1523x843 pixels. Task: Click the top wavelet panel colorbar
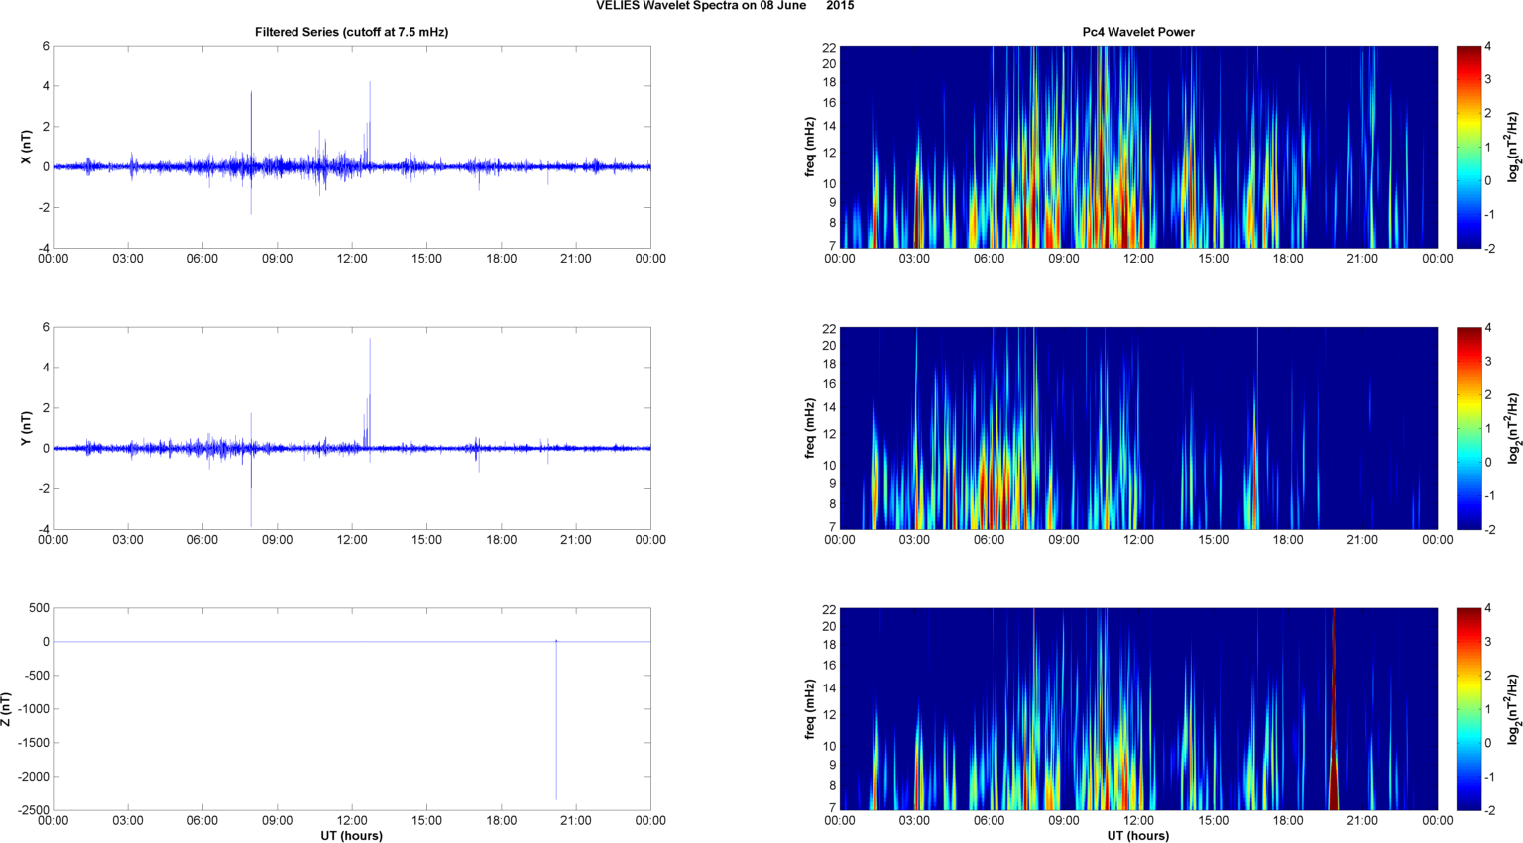click(x=1468, y=147)
